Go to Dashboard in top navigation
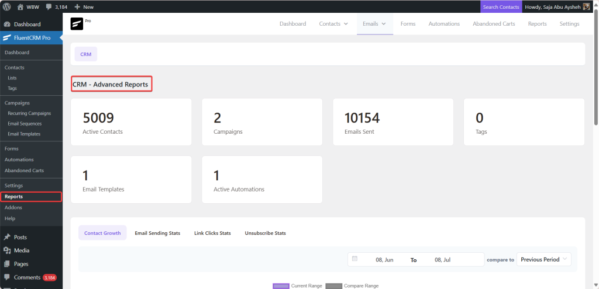 tap(292, 23)
